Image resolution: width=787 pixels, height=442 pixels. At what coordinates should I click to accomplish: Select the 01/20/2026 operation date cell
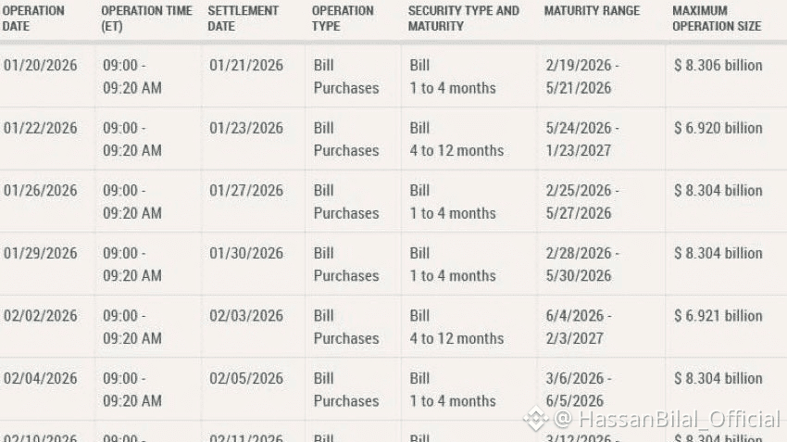41,66
